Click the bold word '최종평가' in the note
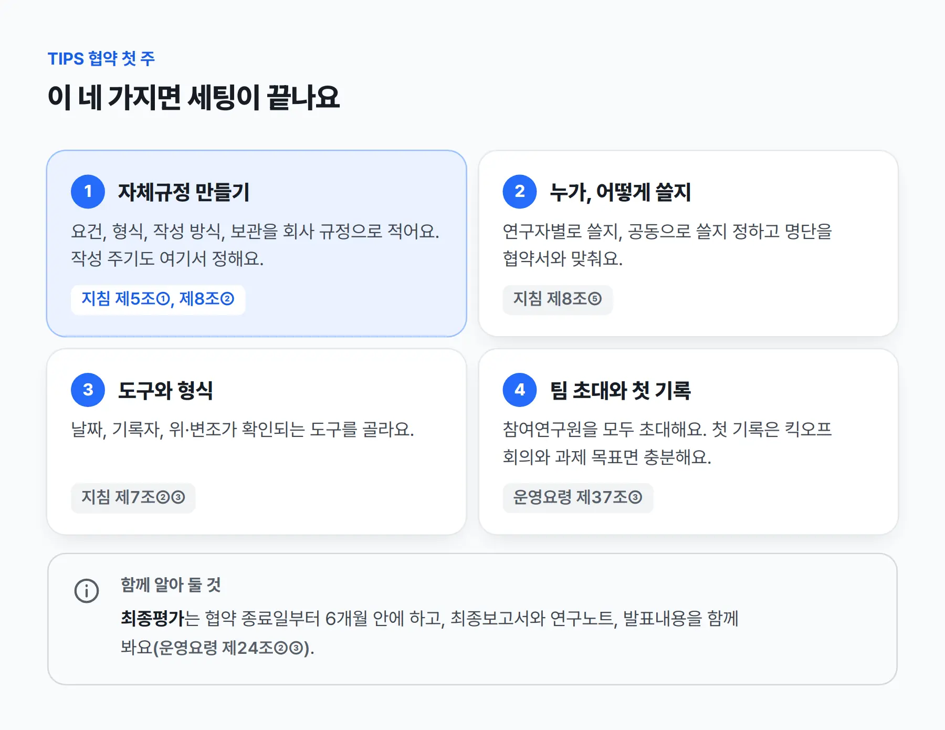Image resolution: width=945 pixels, height=730 pixels. tap(153, 618)
